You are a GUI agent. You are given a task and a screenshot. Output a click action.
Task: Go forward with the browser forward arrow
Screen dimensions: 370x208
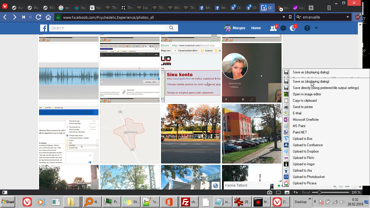(x=14, y=17)
